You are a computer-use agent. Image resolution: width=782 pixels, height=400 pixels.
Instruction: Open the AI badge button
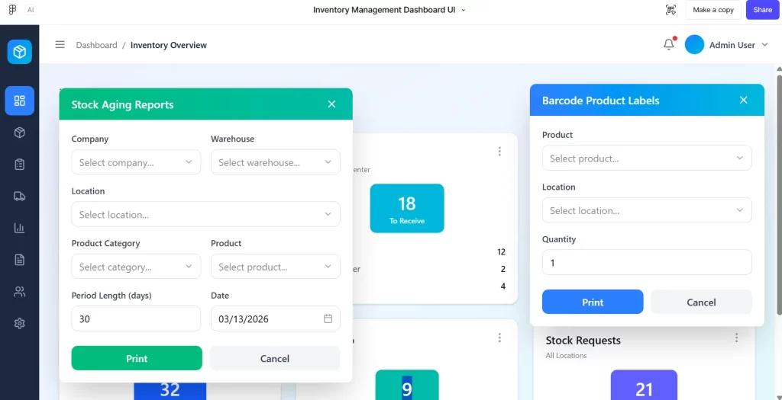click(31, 10)
